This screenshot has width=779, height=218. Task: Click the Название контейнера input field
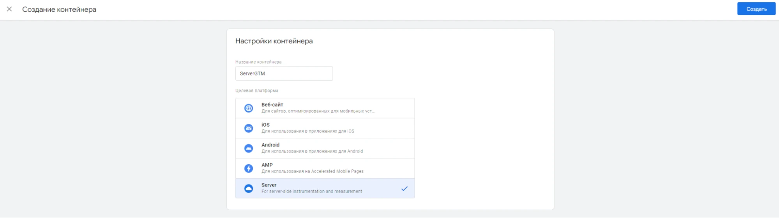coord(284,74)
